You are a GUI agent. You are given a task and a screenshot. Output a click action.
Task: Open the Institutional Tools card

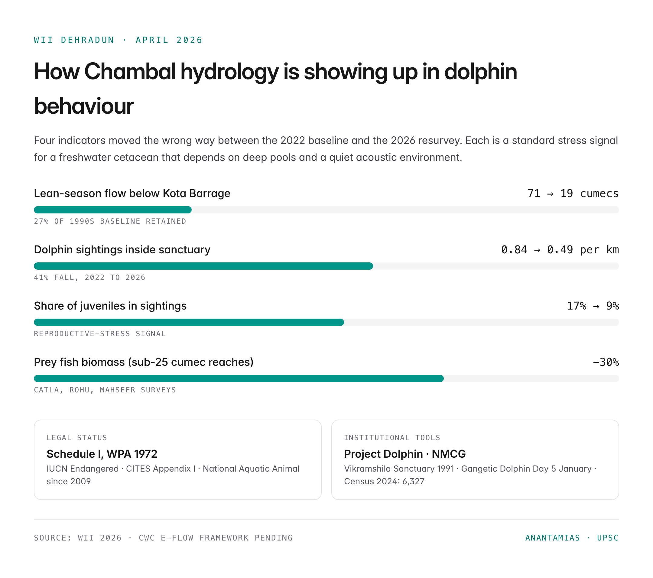[475, 460]
